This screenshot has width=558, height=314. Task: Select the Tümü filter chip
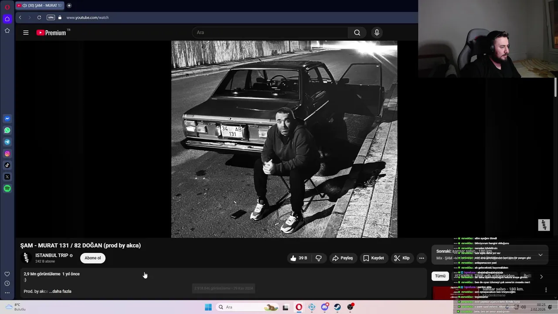click(x=440, y=276)
